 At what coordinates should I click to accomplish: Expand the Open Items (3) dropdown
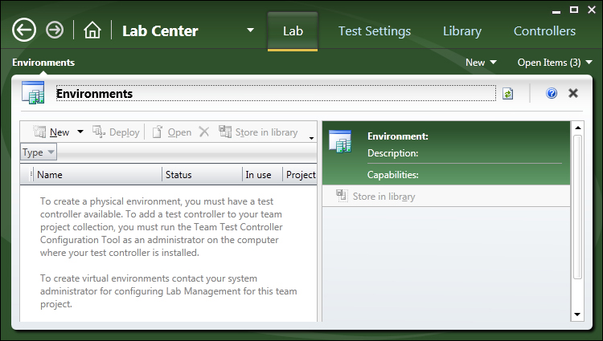pos(555,63)
